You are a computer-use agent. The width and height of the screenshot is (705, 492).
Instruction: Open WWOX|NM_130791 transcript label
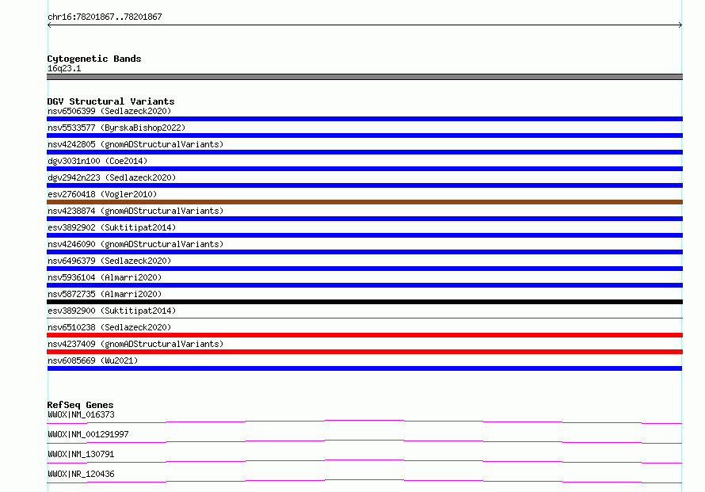(x=81, y=454)
